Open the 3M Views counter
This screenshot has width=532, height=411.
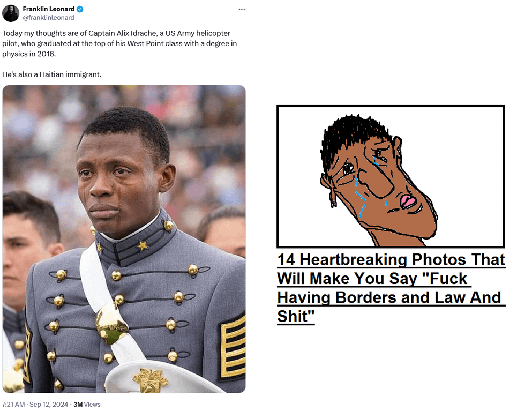pos(87,404)
